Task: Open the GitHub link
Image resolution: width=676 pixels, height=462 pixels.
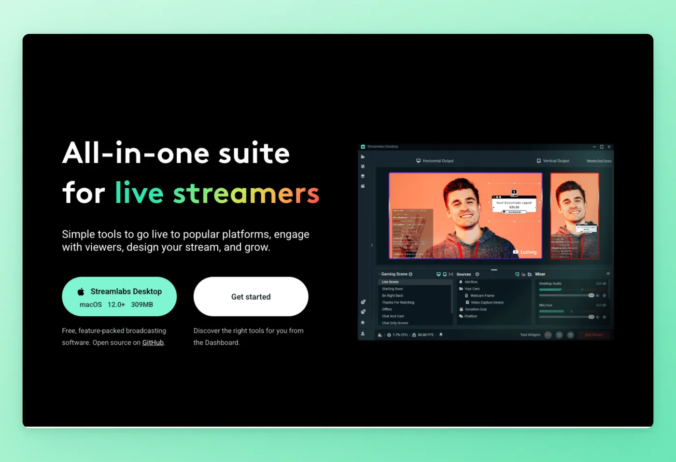Action: [153, 342]
